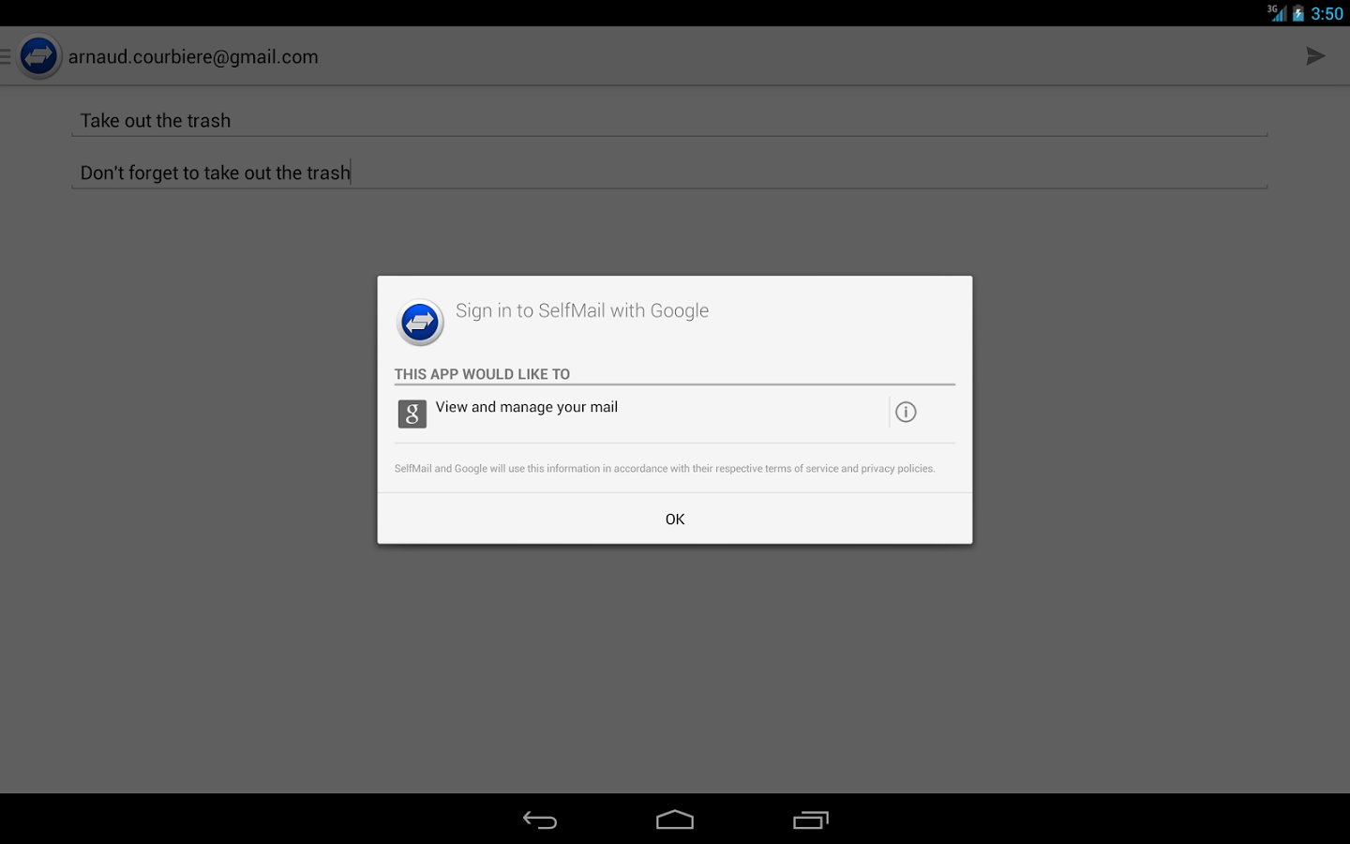Tap the 'THIS APP WOULD LIKE TO' header
Viewport: 1350px width, 844px height.
coord(482,374)
